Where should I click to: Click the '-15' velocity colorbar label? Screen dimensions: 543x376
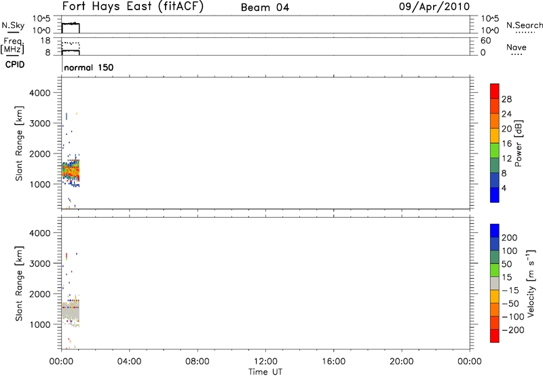[x=510, y=290]
